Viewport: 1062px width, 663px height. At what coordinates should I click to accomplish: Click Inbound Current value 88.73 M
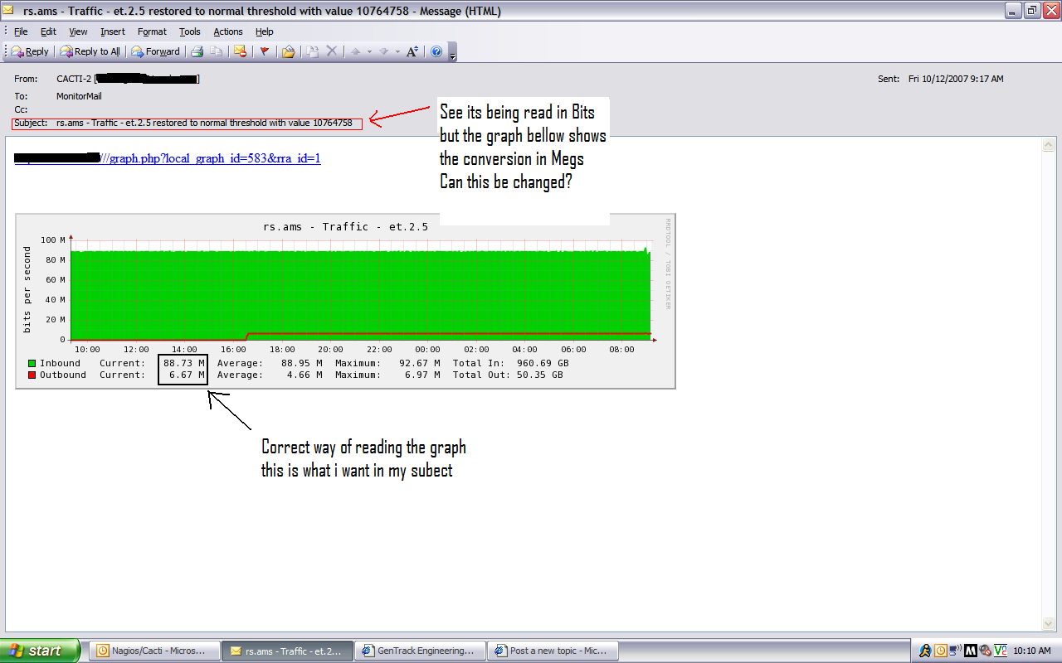(x=184, y=363)
